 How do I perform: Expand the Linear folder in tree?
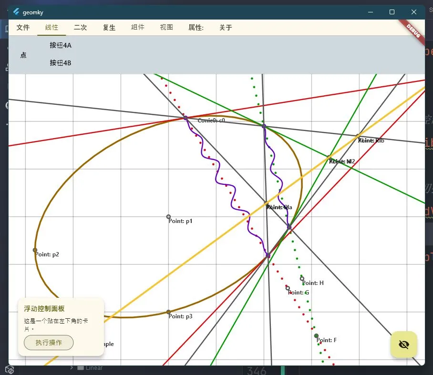pos(72,368)
